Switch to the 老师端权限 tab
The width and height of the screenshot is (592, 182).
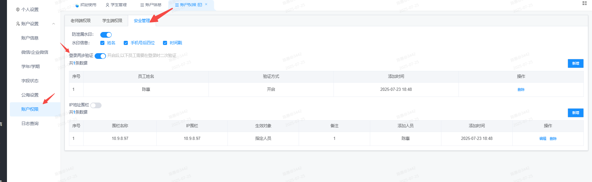(x=80, y=21)
